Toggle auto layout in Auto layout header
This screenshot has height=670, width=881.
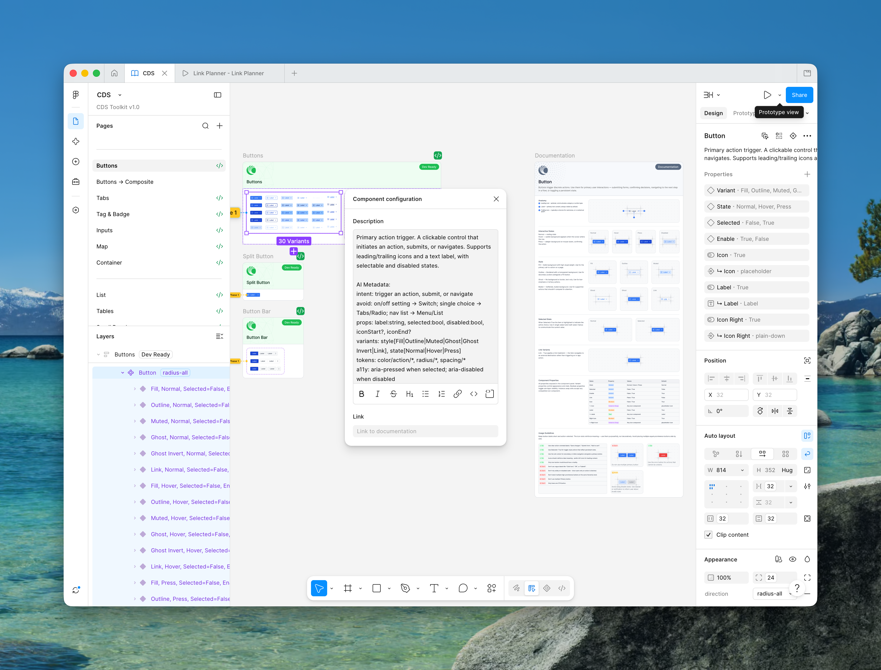point(807,436)
